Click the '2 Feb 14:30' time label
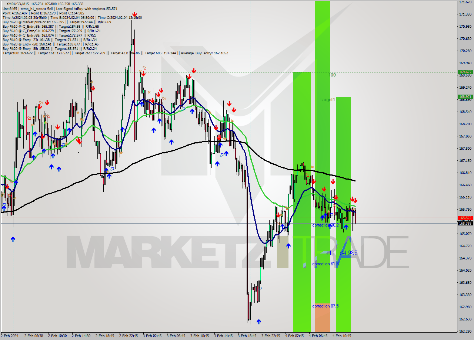Screen dimensions: 474x340 coord(81,336)
